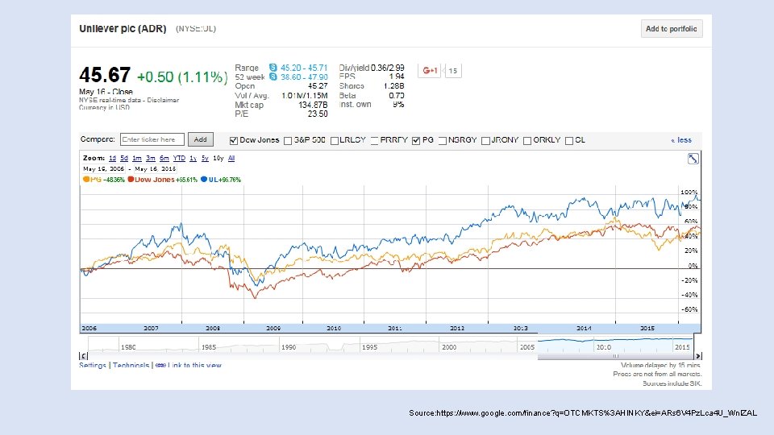774x435 pixels.
Task: Show All of the chart history
Action: [x=231, y=159]
